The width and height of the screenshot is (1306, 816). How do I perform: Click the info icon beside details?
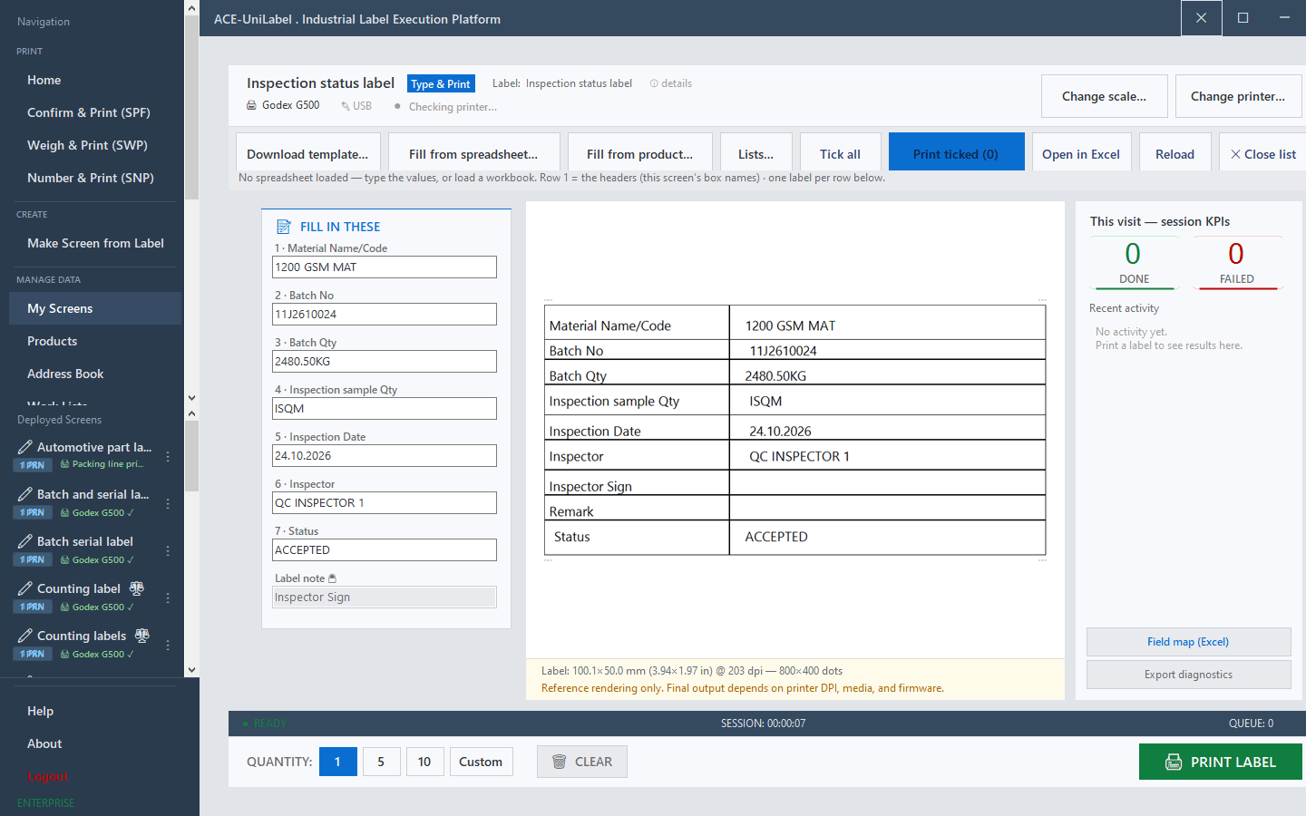tap(654, 83)
